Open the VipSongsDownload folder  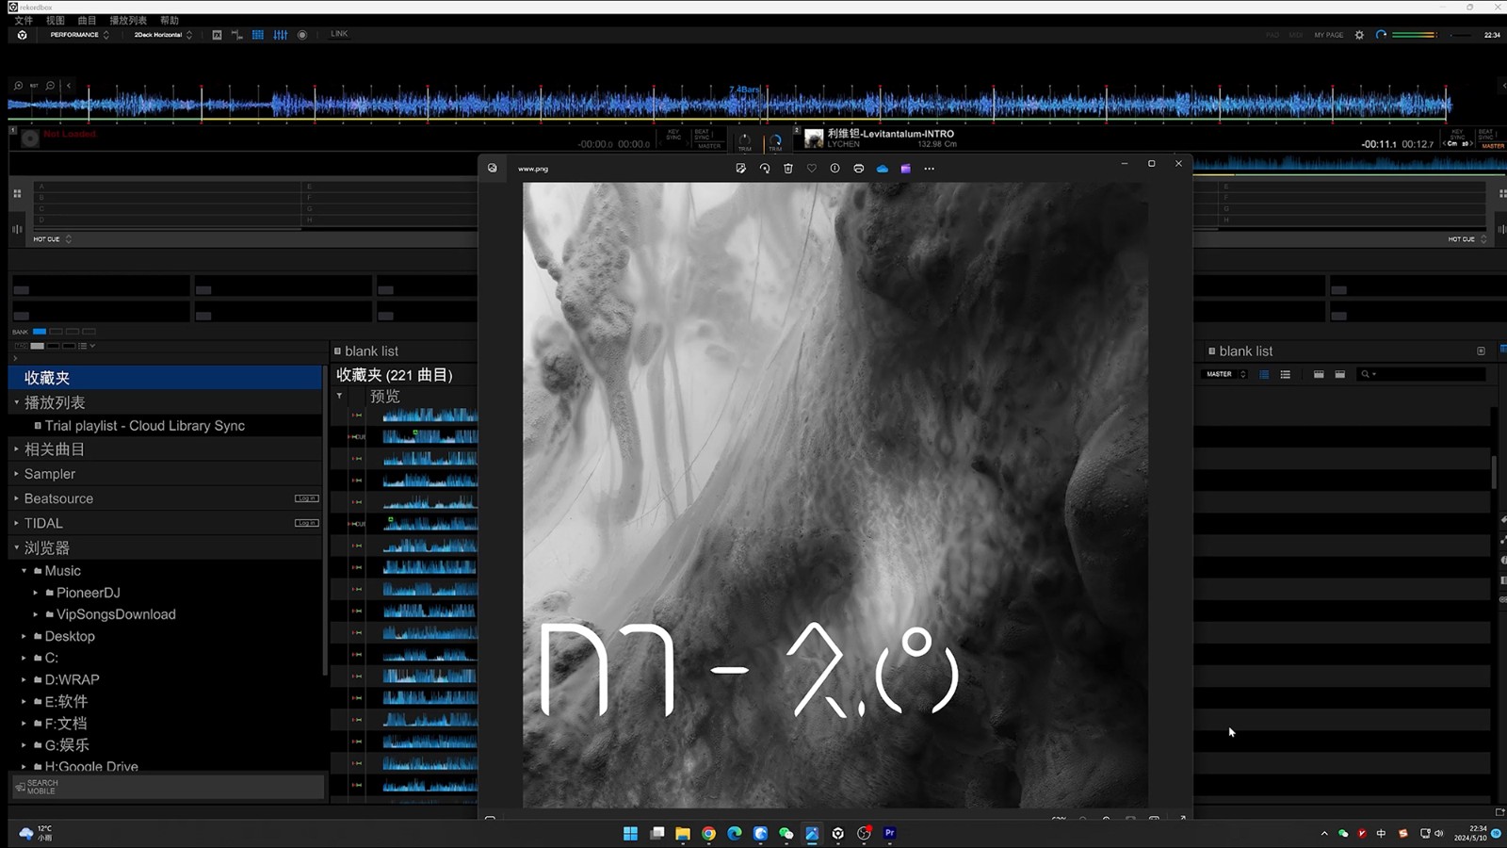point(116,614)
